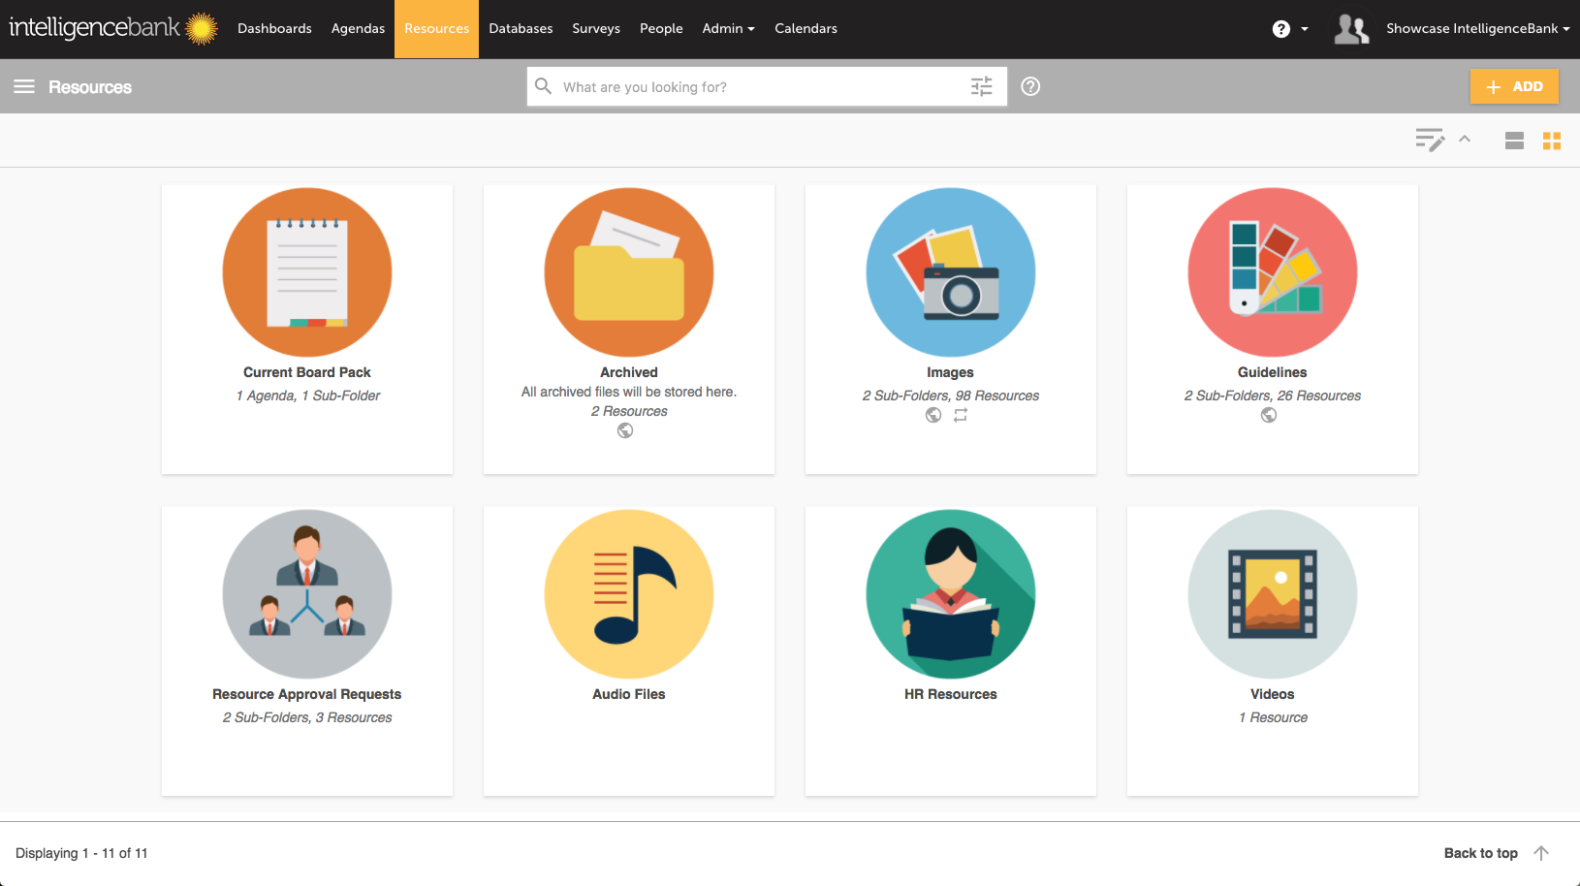Open the Guidelines swatch folder icon
1580x886 pixels.
coord(1273,272)
